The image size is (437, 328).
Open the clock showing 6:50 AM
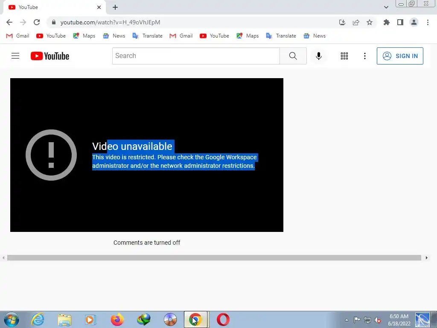click(399, 320)
